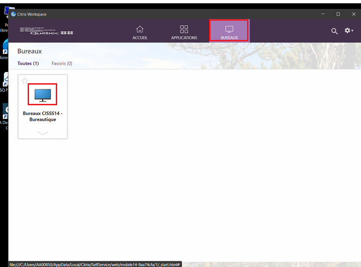Open the Accueil home tab
Viewport: 361px width, 267px height.
(x=140, y=32)
